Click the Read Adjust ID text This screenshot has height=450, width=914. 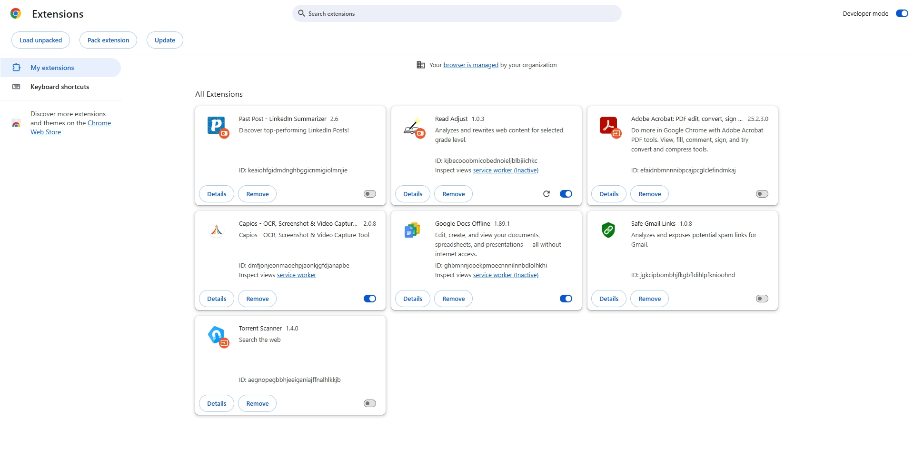click(486, 161)
